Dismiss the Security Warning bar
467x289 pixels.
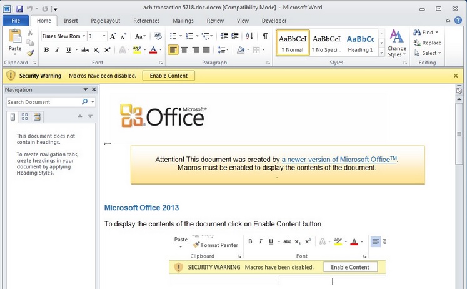pos(456,76)
